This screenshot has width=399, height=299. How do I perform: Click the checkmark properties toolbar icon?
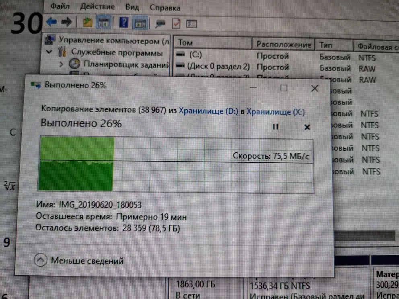176,24
